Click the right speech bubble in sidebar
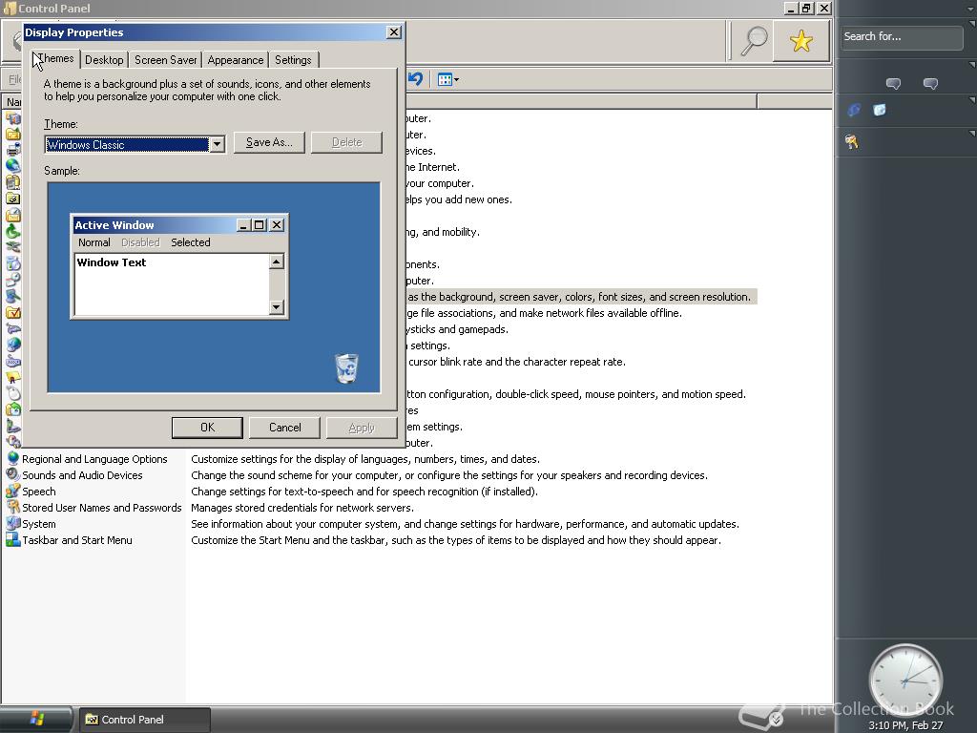Image resolution: width=977 pixels, height=733 pixels. pyautogui.click(x=930, y=84)
